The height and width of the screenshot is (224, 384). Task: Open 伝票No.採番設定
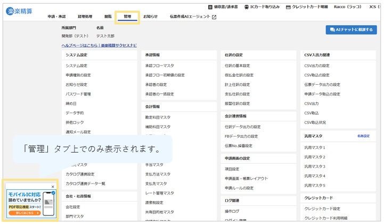pos(239,146)
